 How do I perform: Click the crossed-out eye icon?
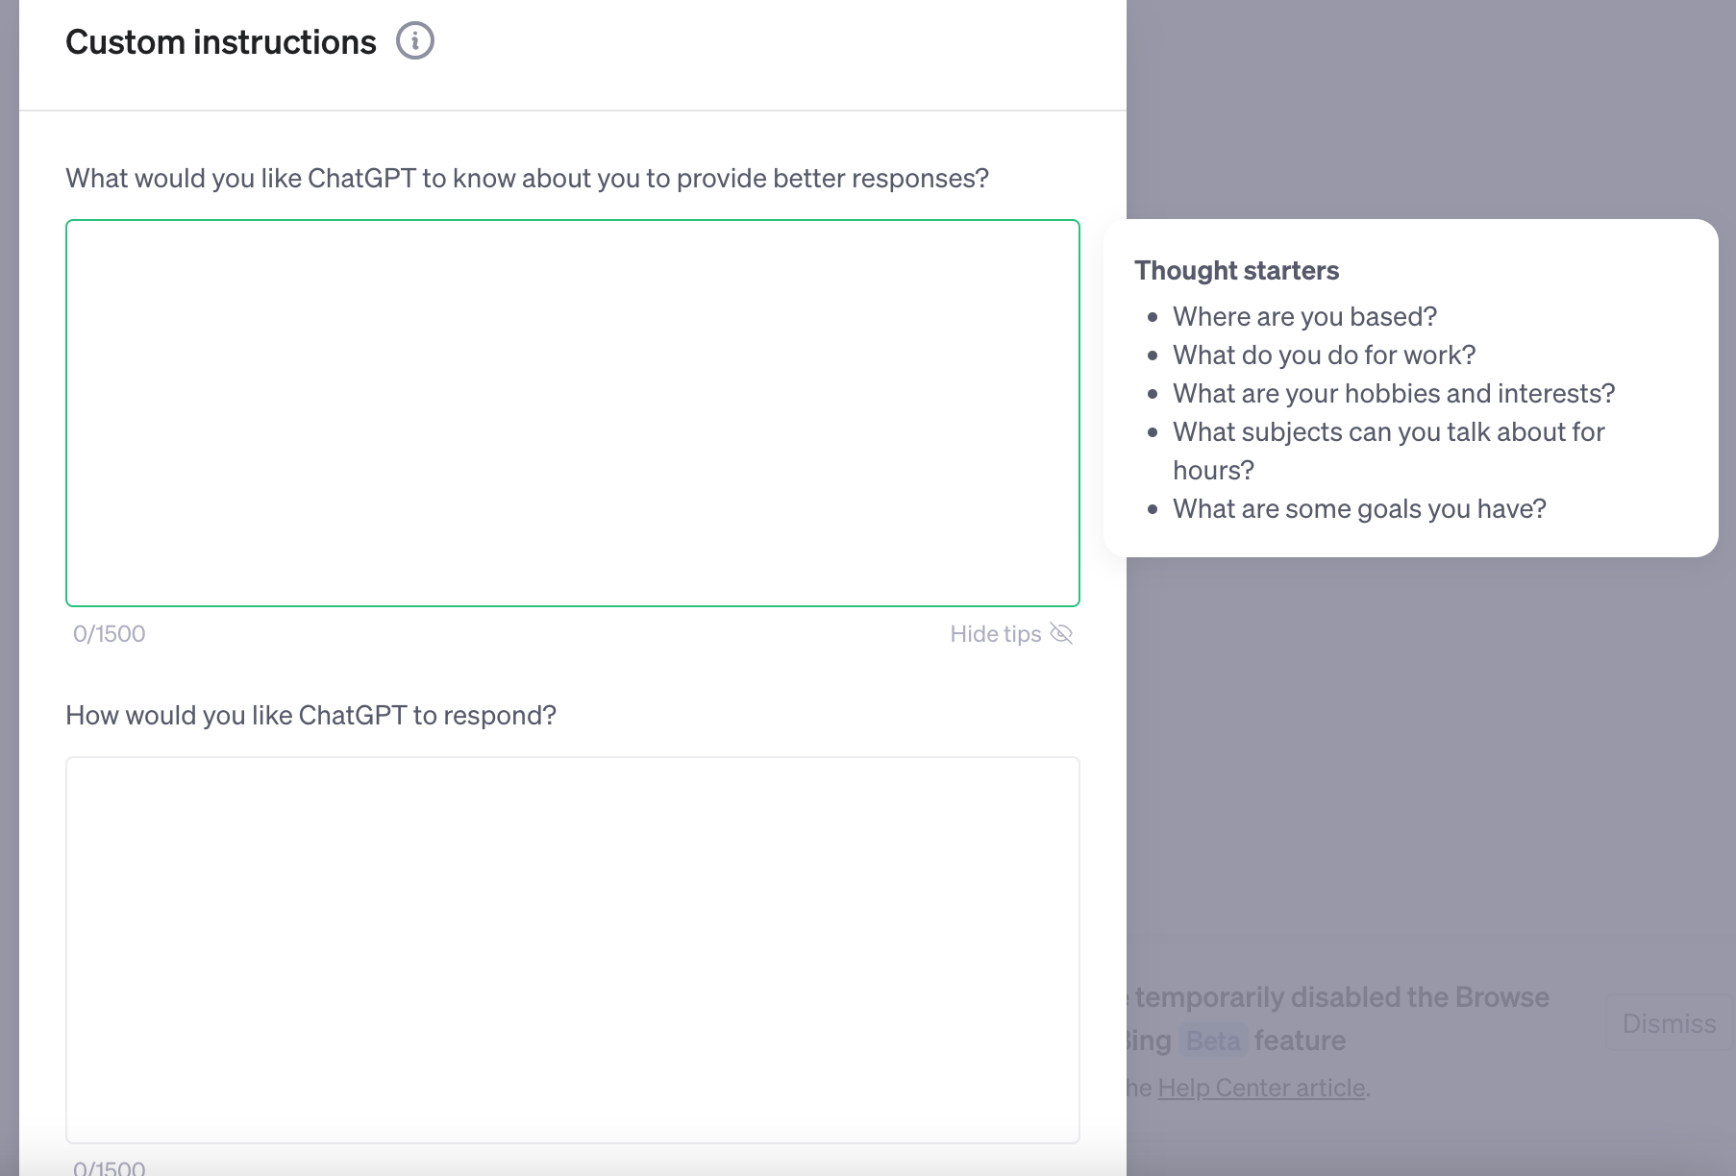(x=1061, y=633)
